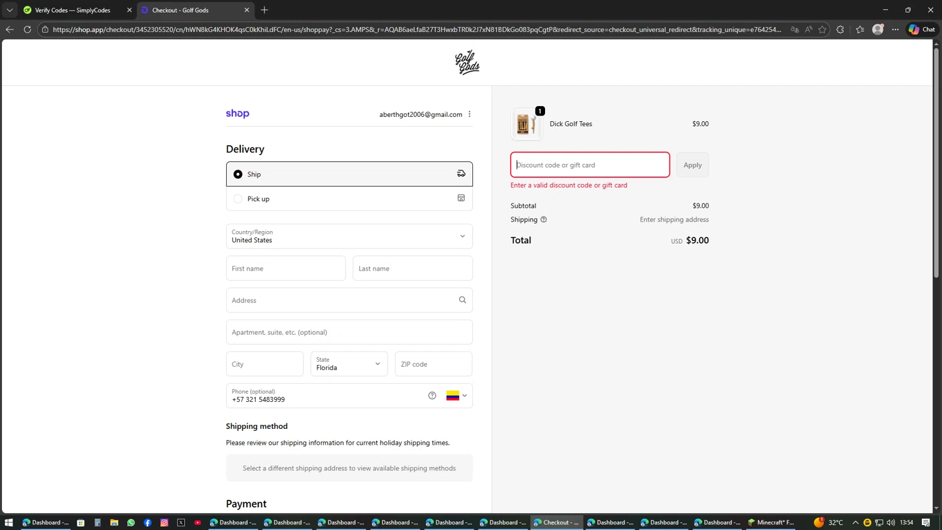The image size is (942, 530).
Task: Close the Verify Codes SimplyCodes tab
Action: point(129,10)
